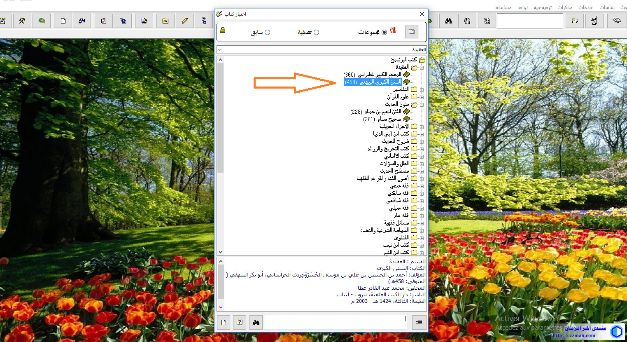Open the مساعدة menu

[503, 7]
